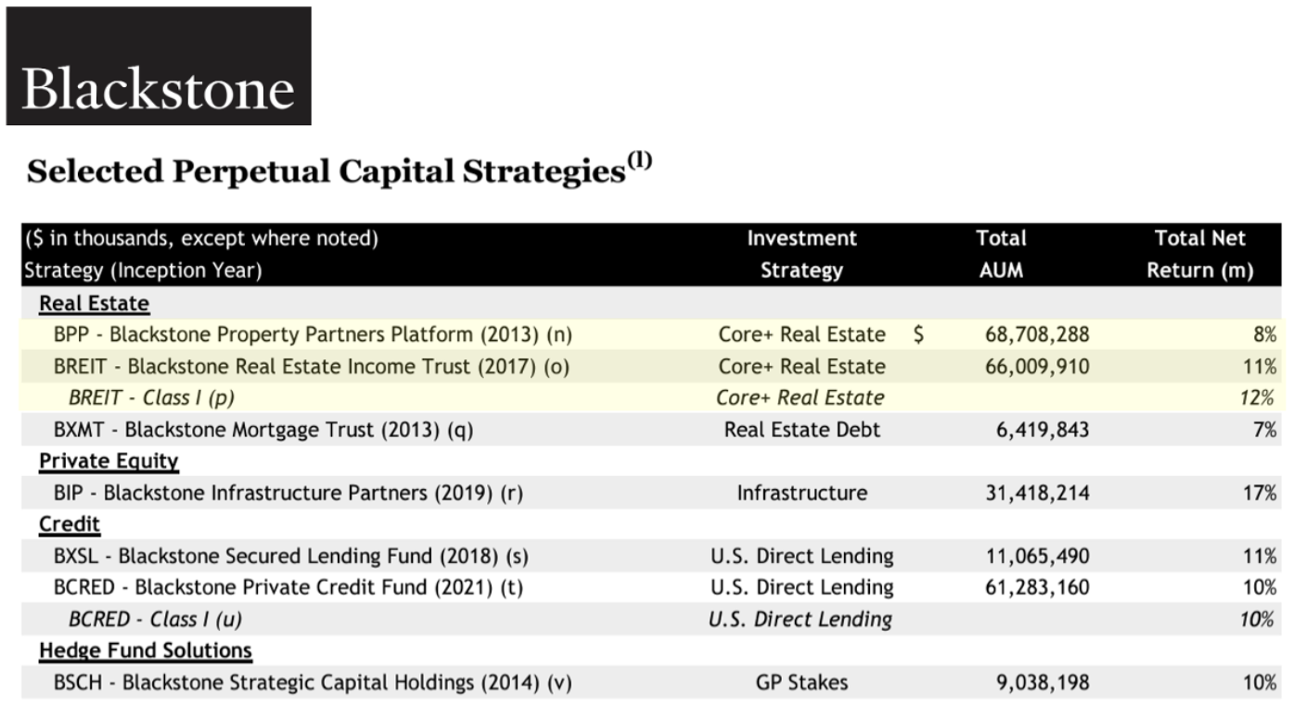The image size is (1293, 717).
Task: Click the BREIT Class I (p) row
Action: tap(652, 397)
